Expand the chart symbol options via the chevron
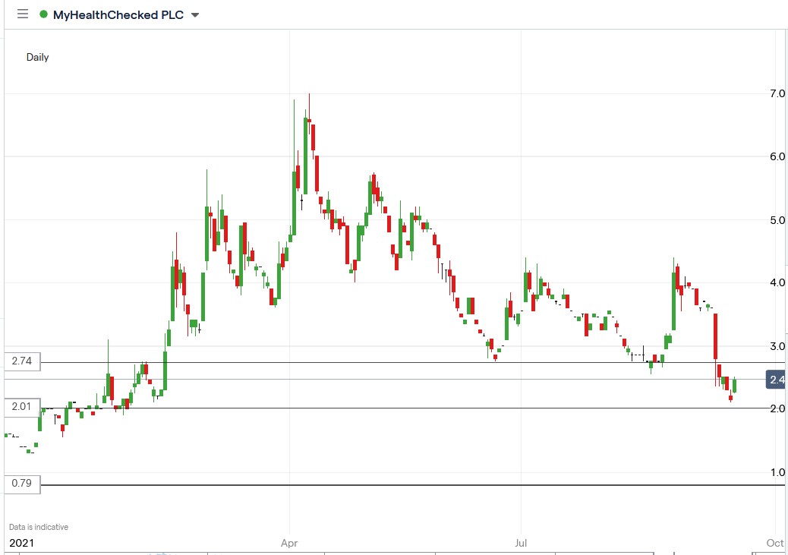The height and width of the screenshot is (555, 788). tap(194, 14)
